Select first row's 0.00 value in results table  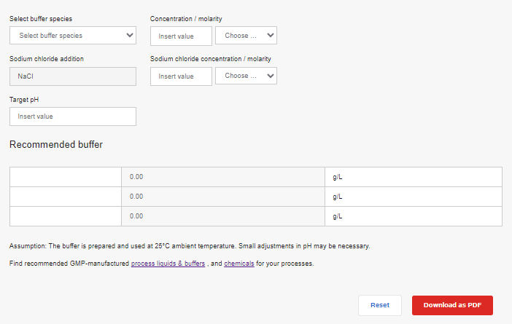(222, 177)
